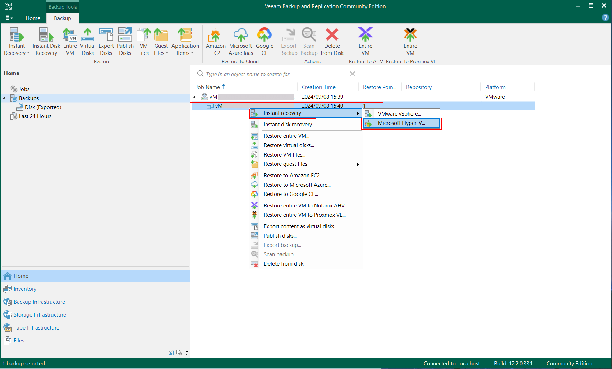Click the 2024/09/08 15:39 creation time cell
Screen dimensions: 612x369
pyautogui.click(x=322, y=97)
